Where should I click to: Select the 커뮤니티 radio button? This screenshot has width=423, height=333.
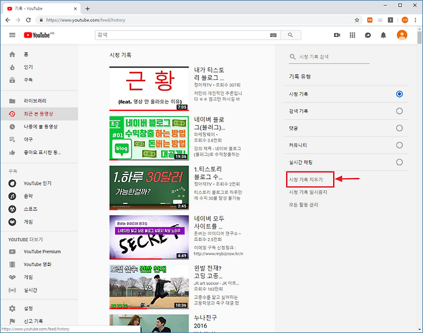point(399,145)
